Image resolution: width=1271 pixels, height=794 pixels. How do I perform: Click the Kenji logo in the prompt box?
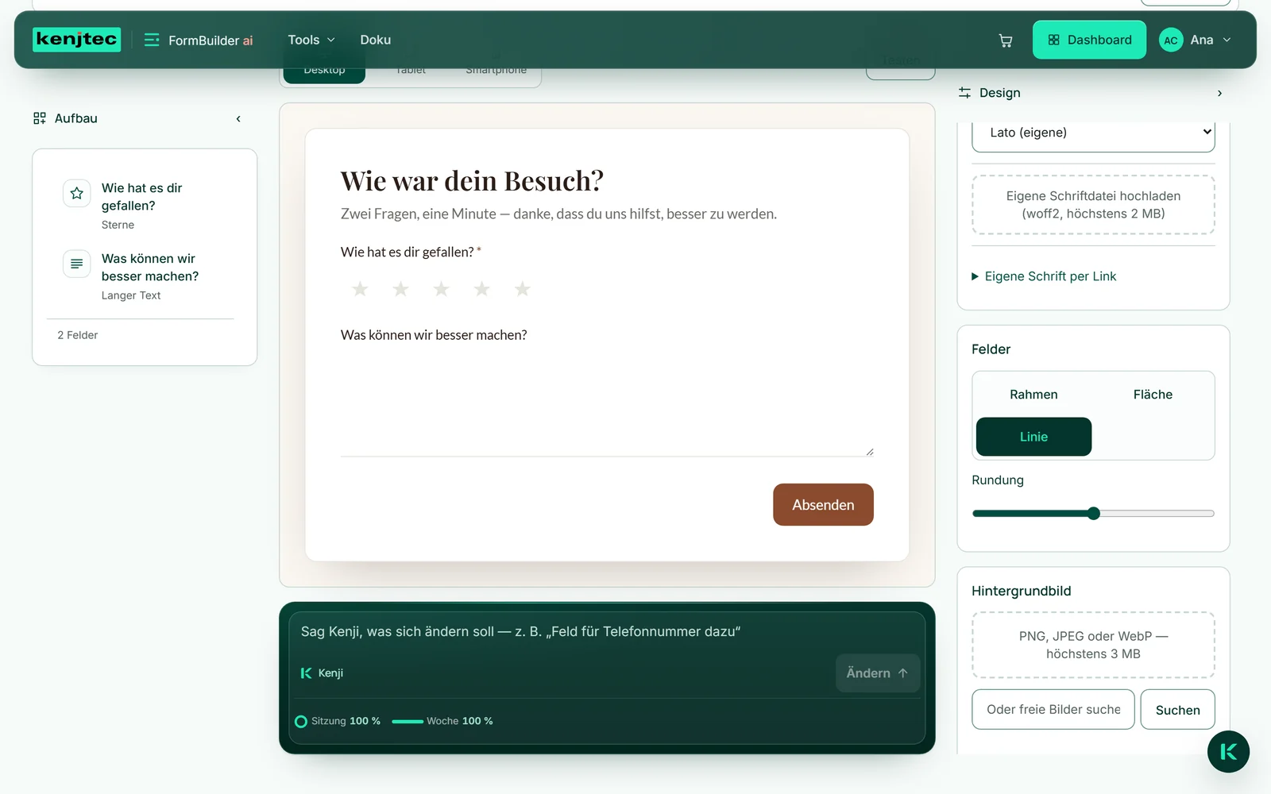coord(306,673)
